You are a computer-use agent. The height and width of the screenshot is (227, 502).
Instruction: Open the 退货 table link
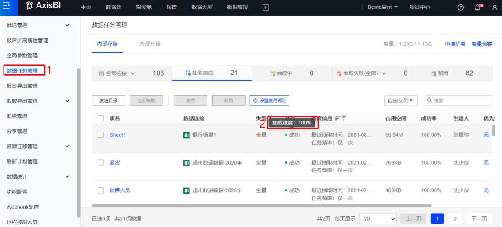(115, 163)
